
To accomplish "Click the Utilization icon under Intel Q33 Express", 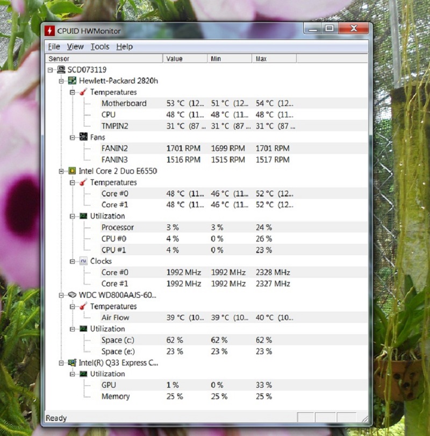I will tap(83, 374).
